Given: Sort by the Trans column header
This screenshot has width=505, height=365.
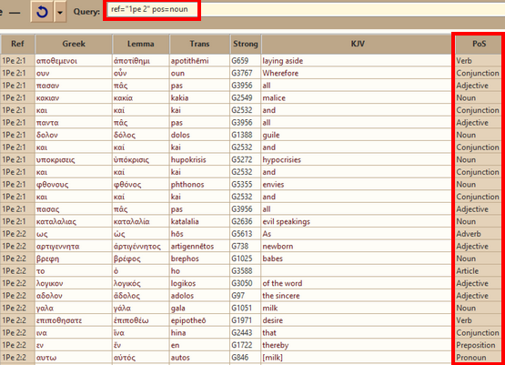Looking at the screenshot, I should tap(199, 44).
